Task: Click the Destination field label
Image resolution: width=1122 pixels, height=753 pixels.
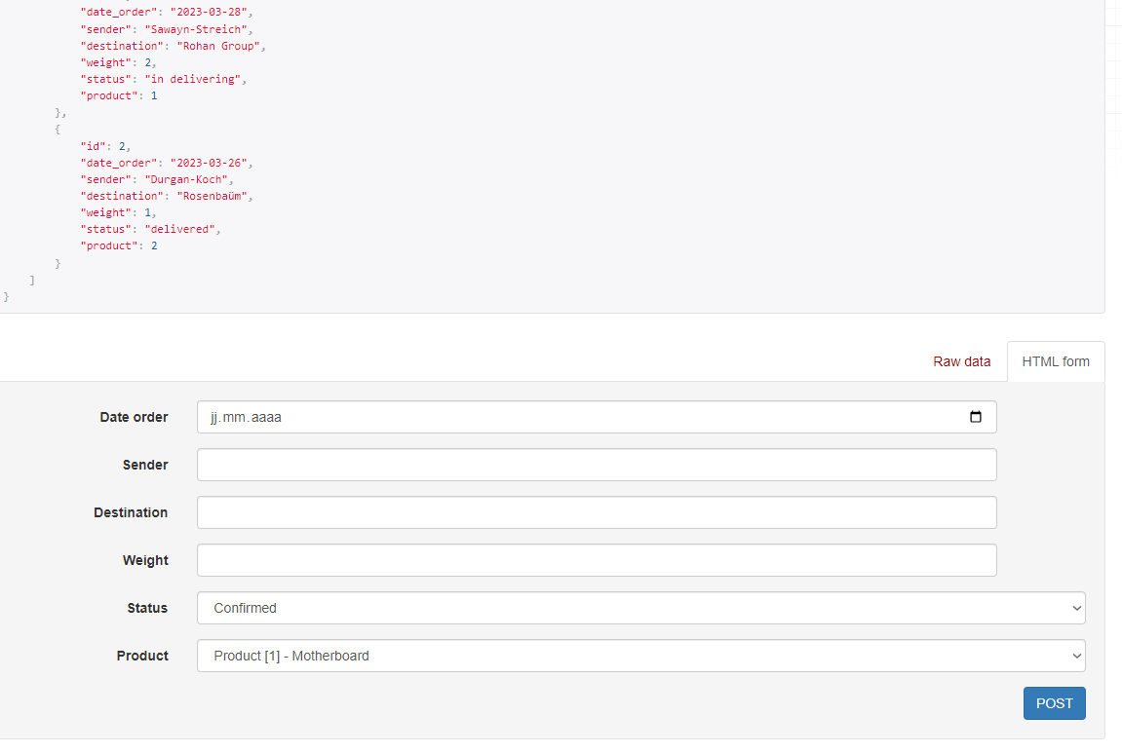Action: (131, 512)
